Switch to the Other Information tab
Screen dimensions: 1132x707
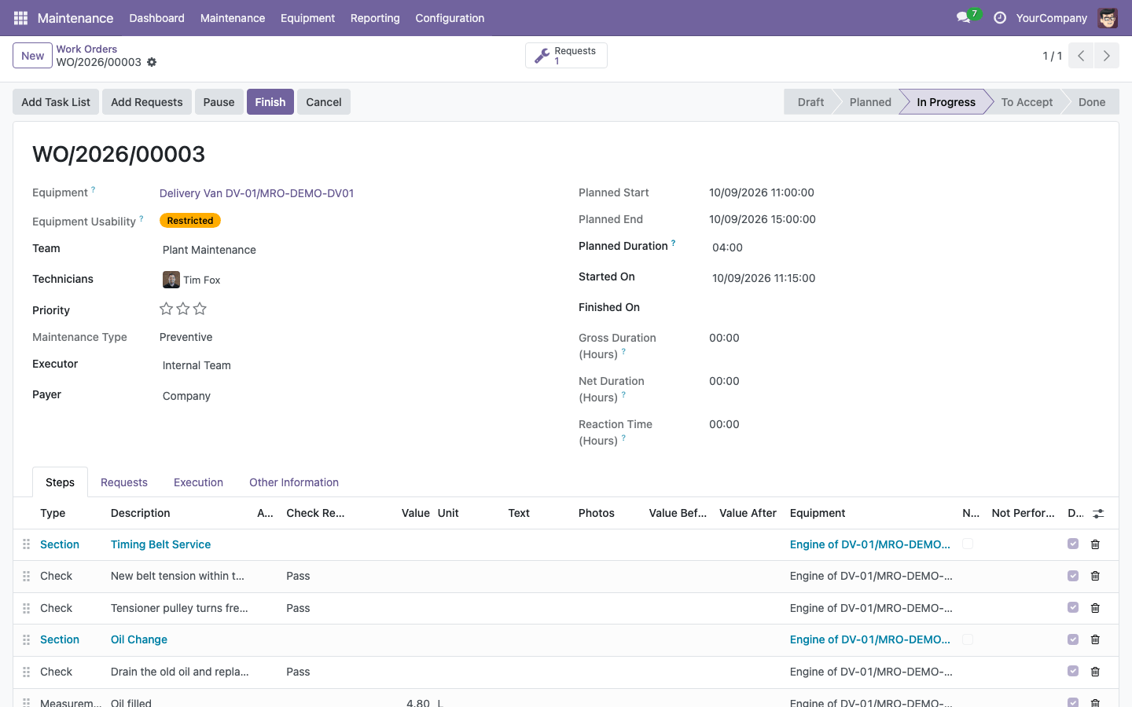coord(294,482)
